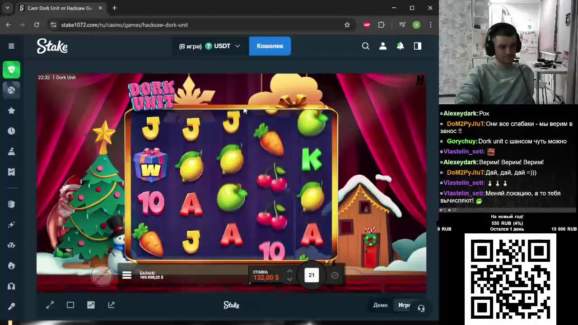
Task: Switch to Демо mode
Action: 380,305
